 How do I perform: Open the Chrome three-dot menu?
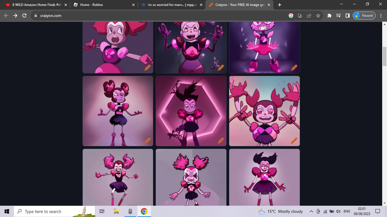tap(381, 16)
